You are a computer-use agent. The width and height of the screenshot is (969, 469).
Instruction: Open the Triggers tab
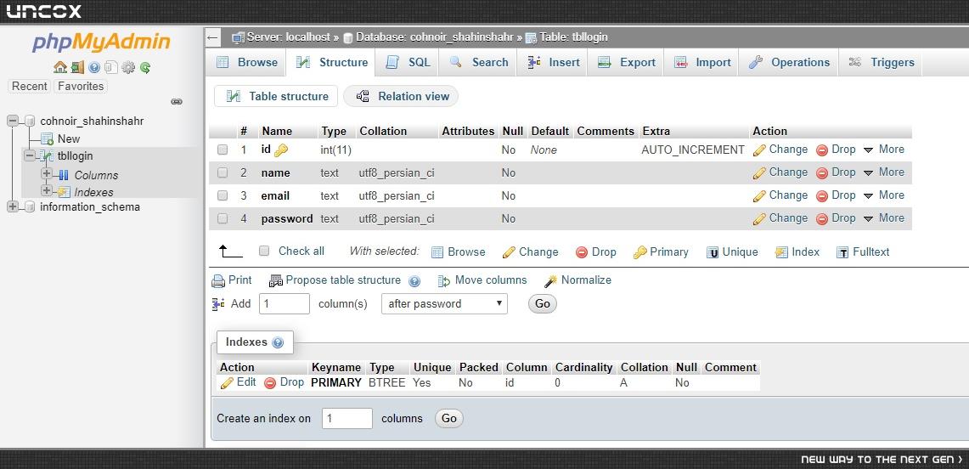click(x=880, y=62)
